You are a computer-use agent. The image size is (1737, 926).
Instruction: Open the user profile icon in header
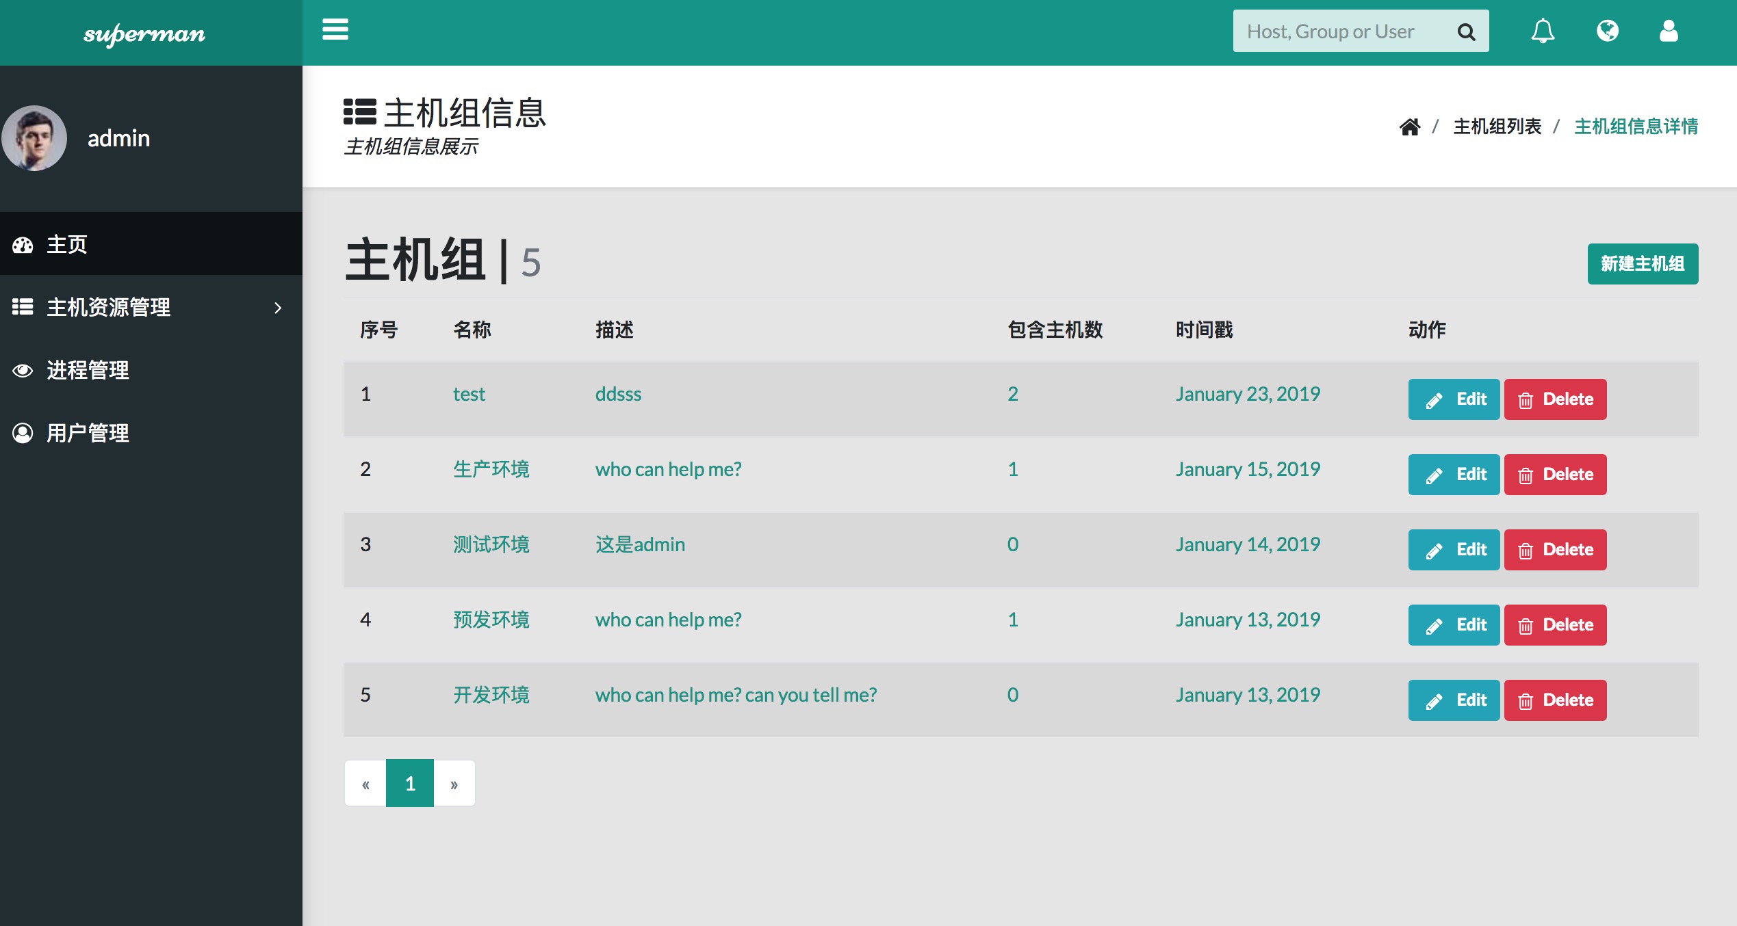1669,31
